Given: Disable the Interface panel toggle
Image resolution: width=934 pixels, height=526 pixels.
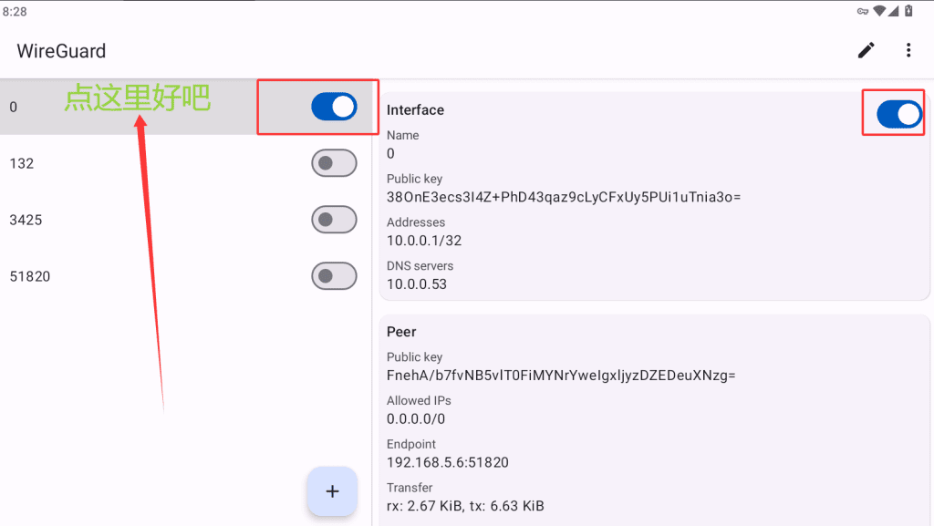Looking at the screenshot, I should click(x=898, y=114).
